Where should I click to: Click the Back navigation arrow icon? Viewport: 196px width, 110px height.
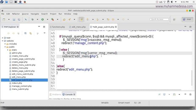(113, 20)
